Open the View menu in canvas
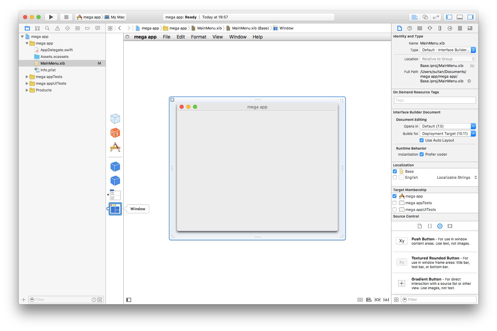The width and height of the screenshot is (497, 331). tap(218, 37)
